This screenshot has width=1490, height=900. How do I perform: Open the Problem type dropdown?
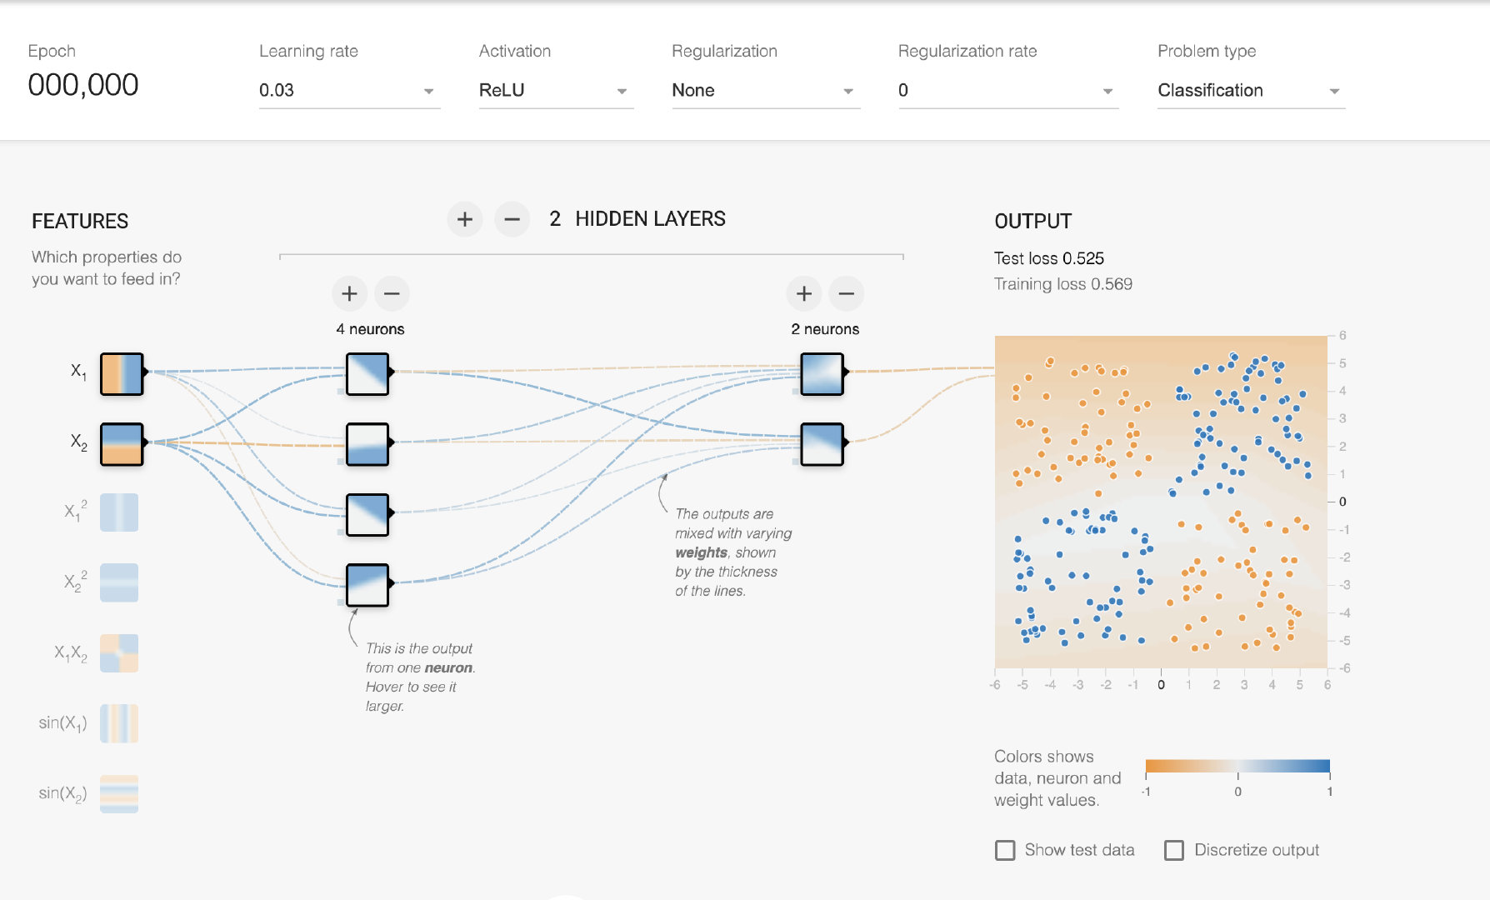click(x=1251, y=91)
